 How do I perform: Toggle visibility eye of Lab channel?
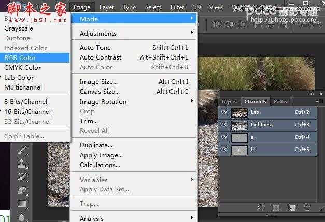pyautogui.click(x=224, y=112)
